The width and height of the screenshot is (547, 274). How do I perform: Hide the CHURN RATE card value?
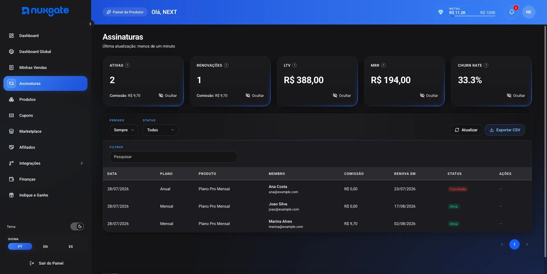pos(516,95)
